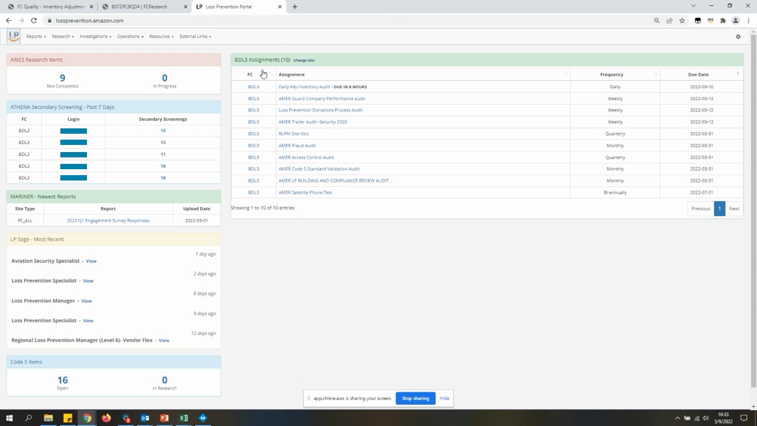Screen dimensions: 757x426
Task: Expand the Research dropdown menu
Action: [x=63, y=37]
